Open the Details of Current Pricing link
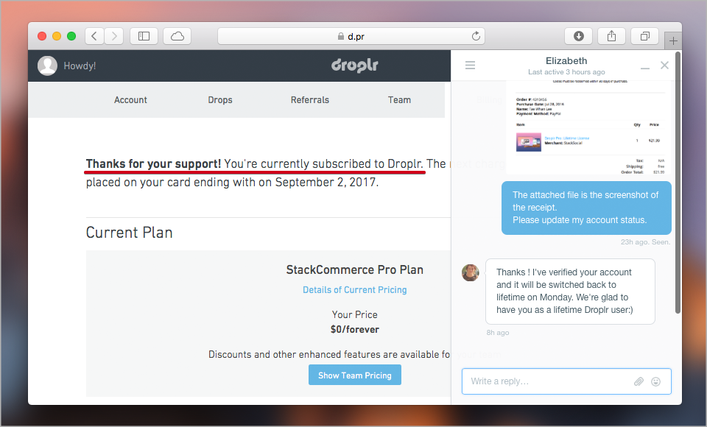Screen dimensions: 707x427 tap(355, 289)
